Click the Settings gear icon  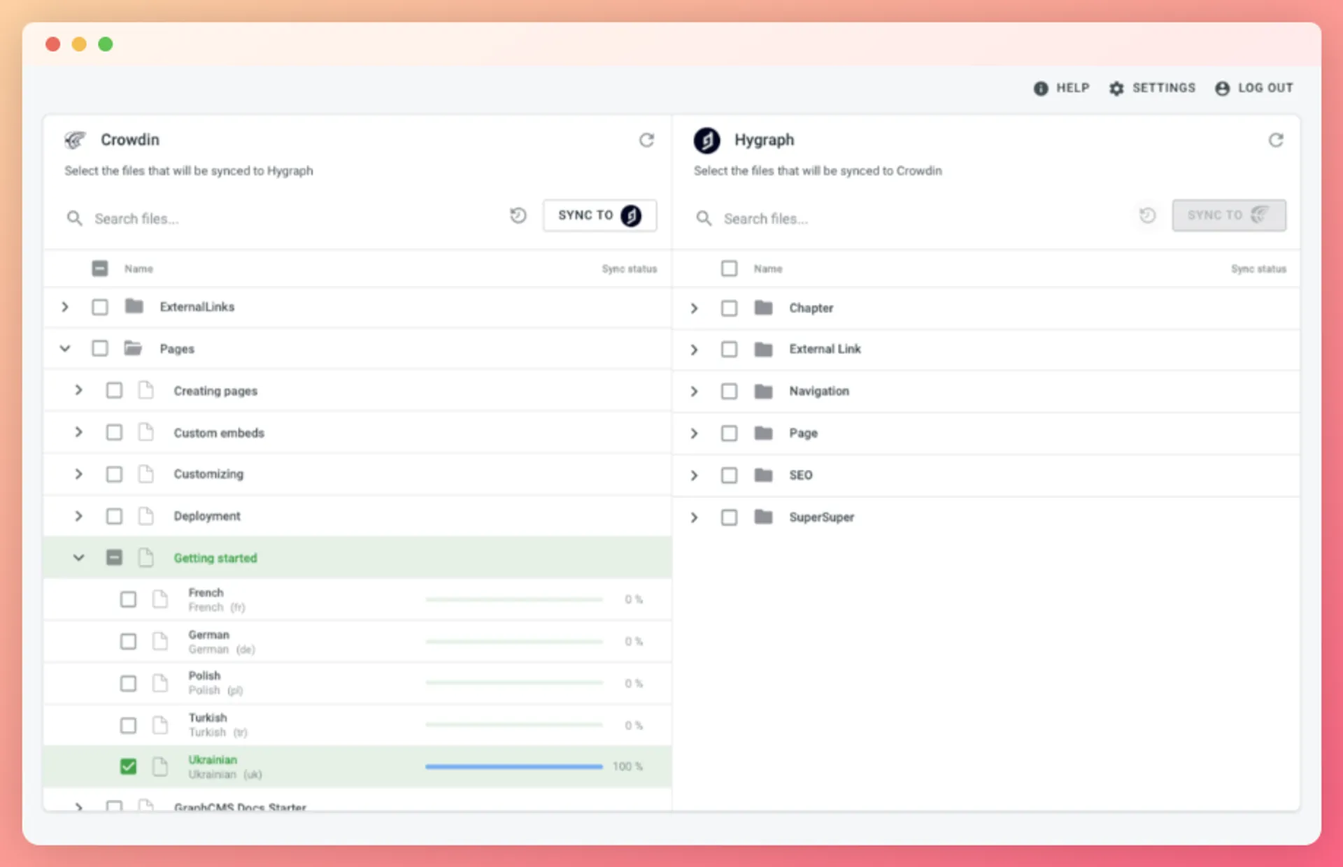[x=1116, y=88]
